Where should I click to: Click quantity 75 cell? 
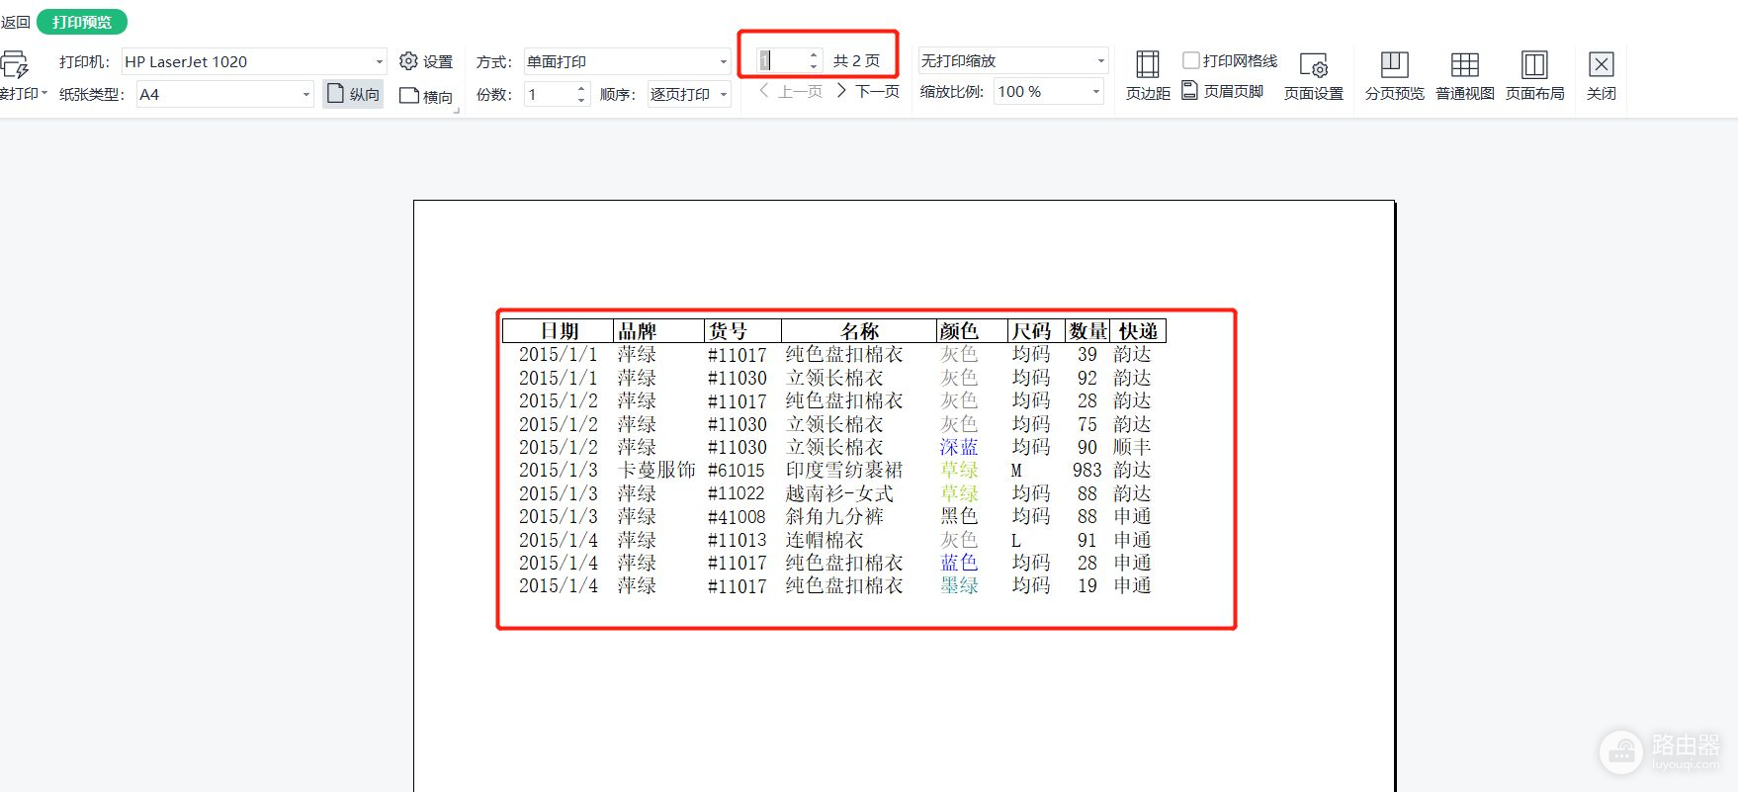[1087, 424]
